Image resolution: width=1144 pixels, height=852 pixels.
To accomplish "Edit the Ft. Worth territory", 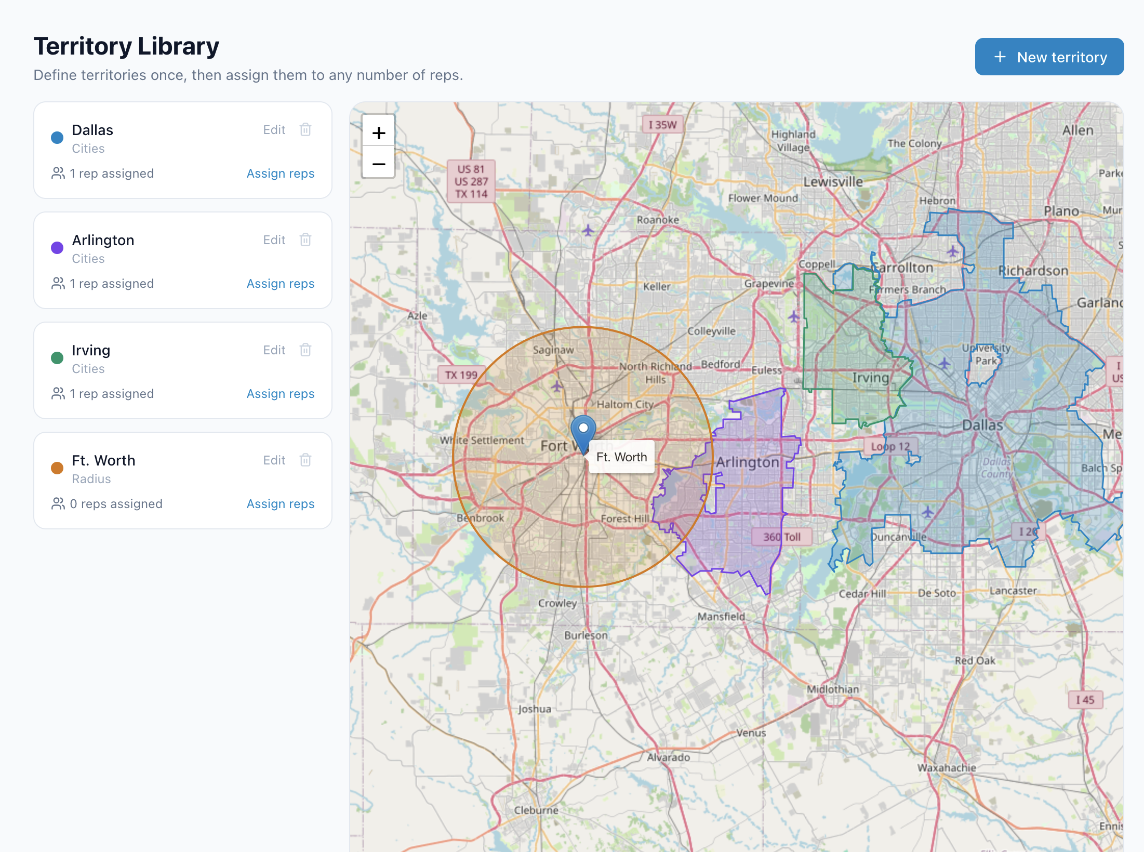I will (x=274, y=460).
